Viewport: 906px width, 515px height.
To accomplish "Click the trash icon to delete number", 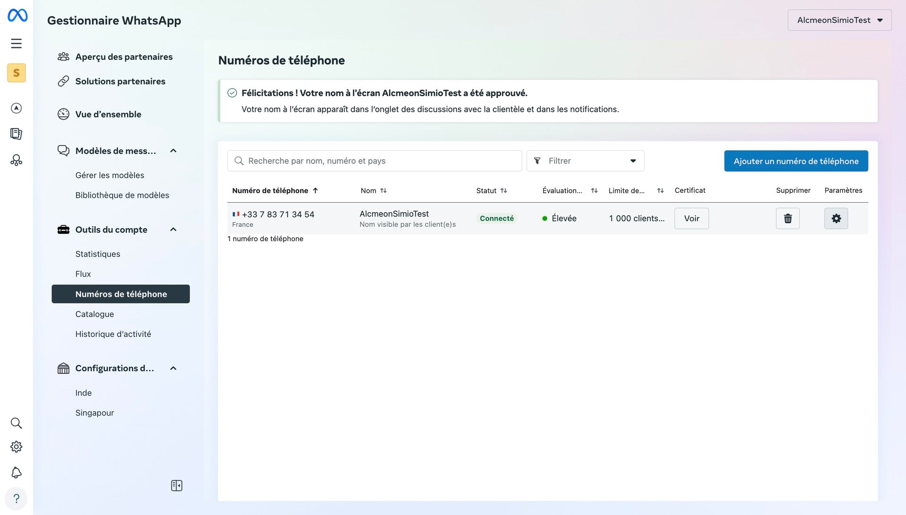I will 788,219.
